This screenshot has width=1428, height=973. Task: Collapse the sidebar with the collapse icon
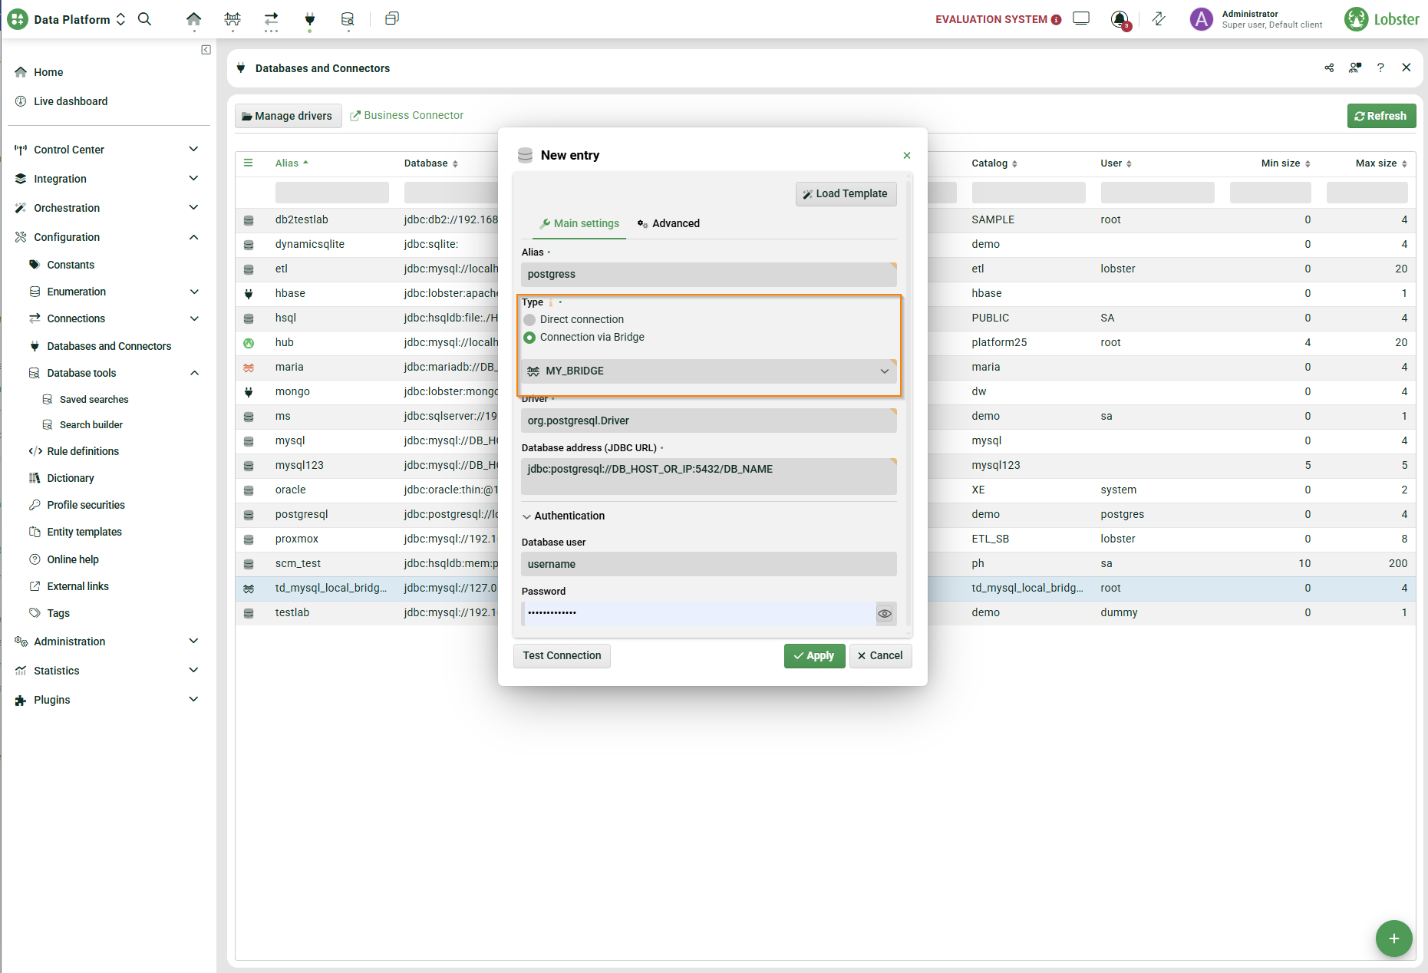pos(206,50)
